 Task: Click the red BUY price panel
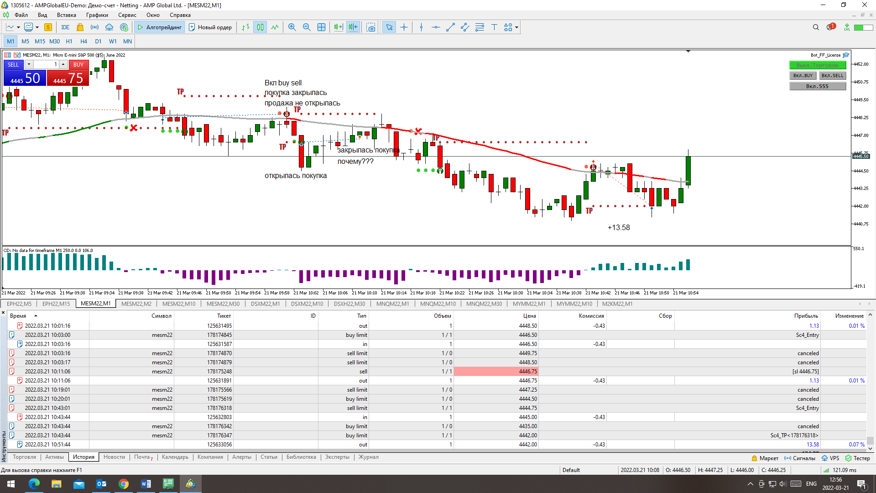click(68, 79)
